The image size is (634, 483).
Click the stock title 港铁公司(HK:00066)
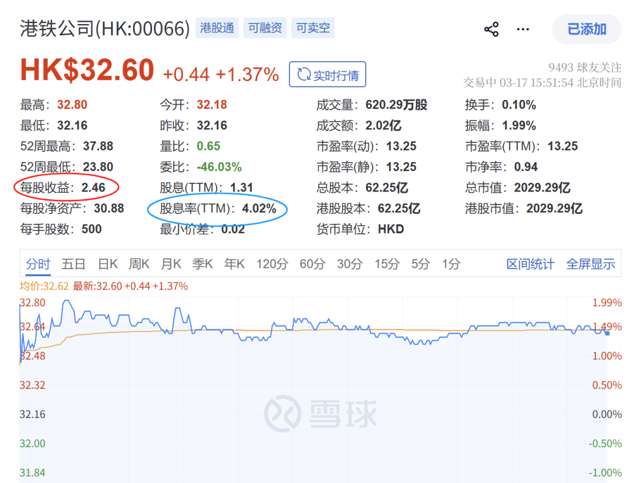pyautogui.click(x=104, y=28)
